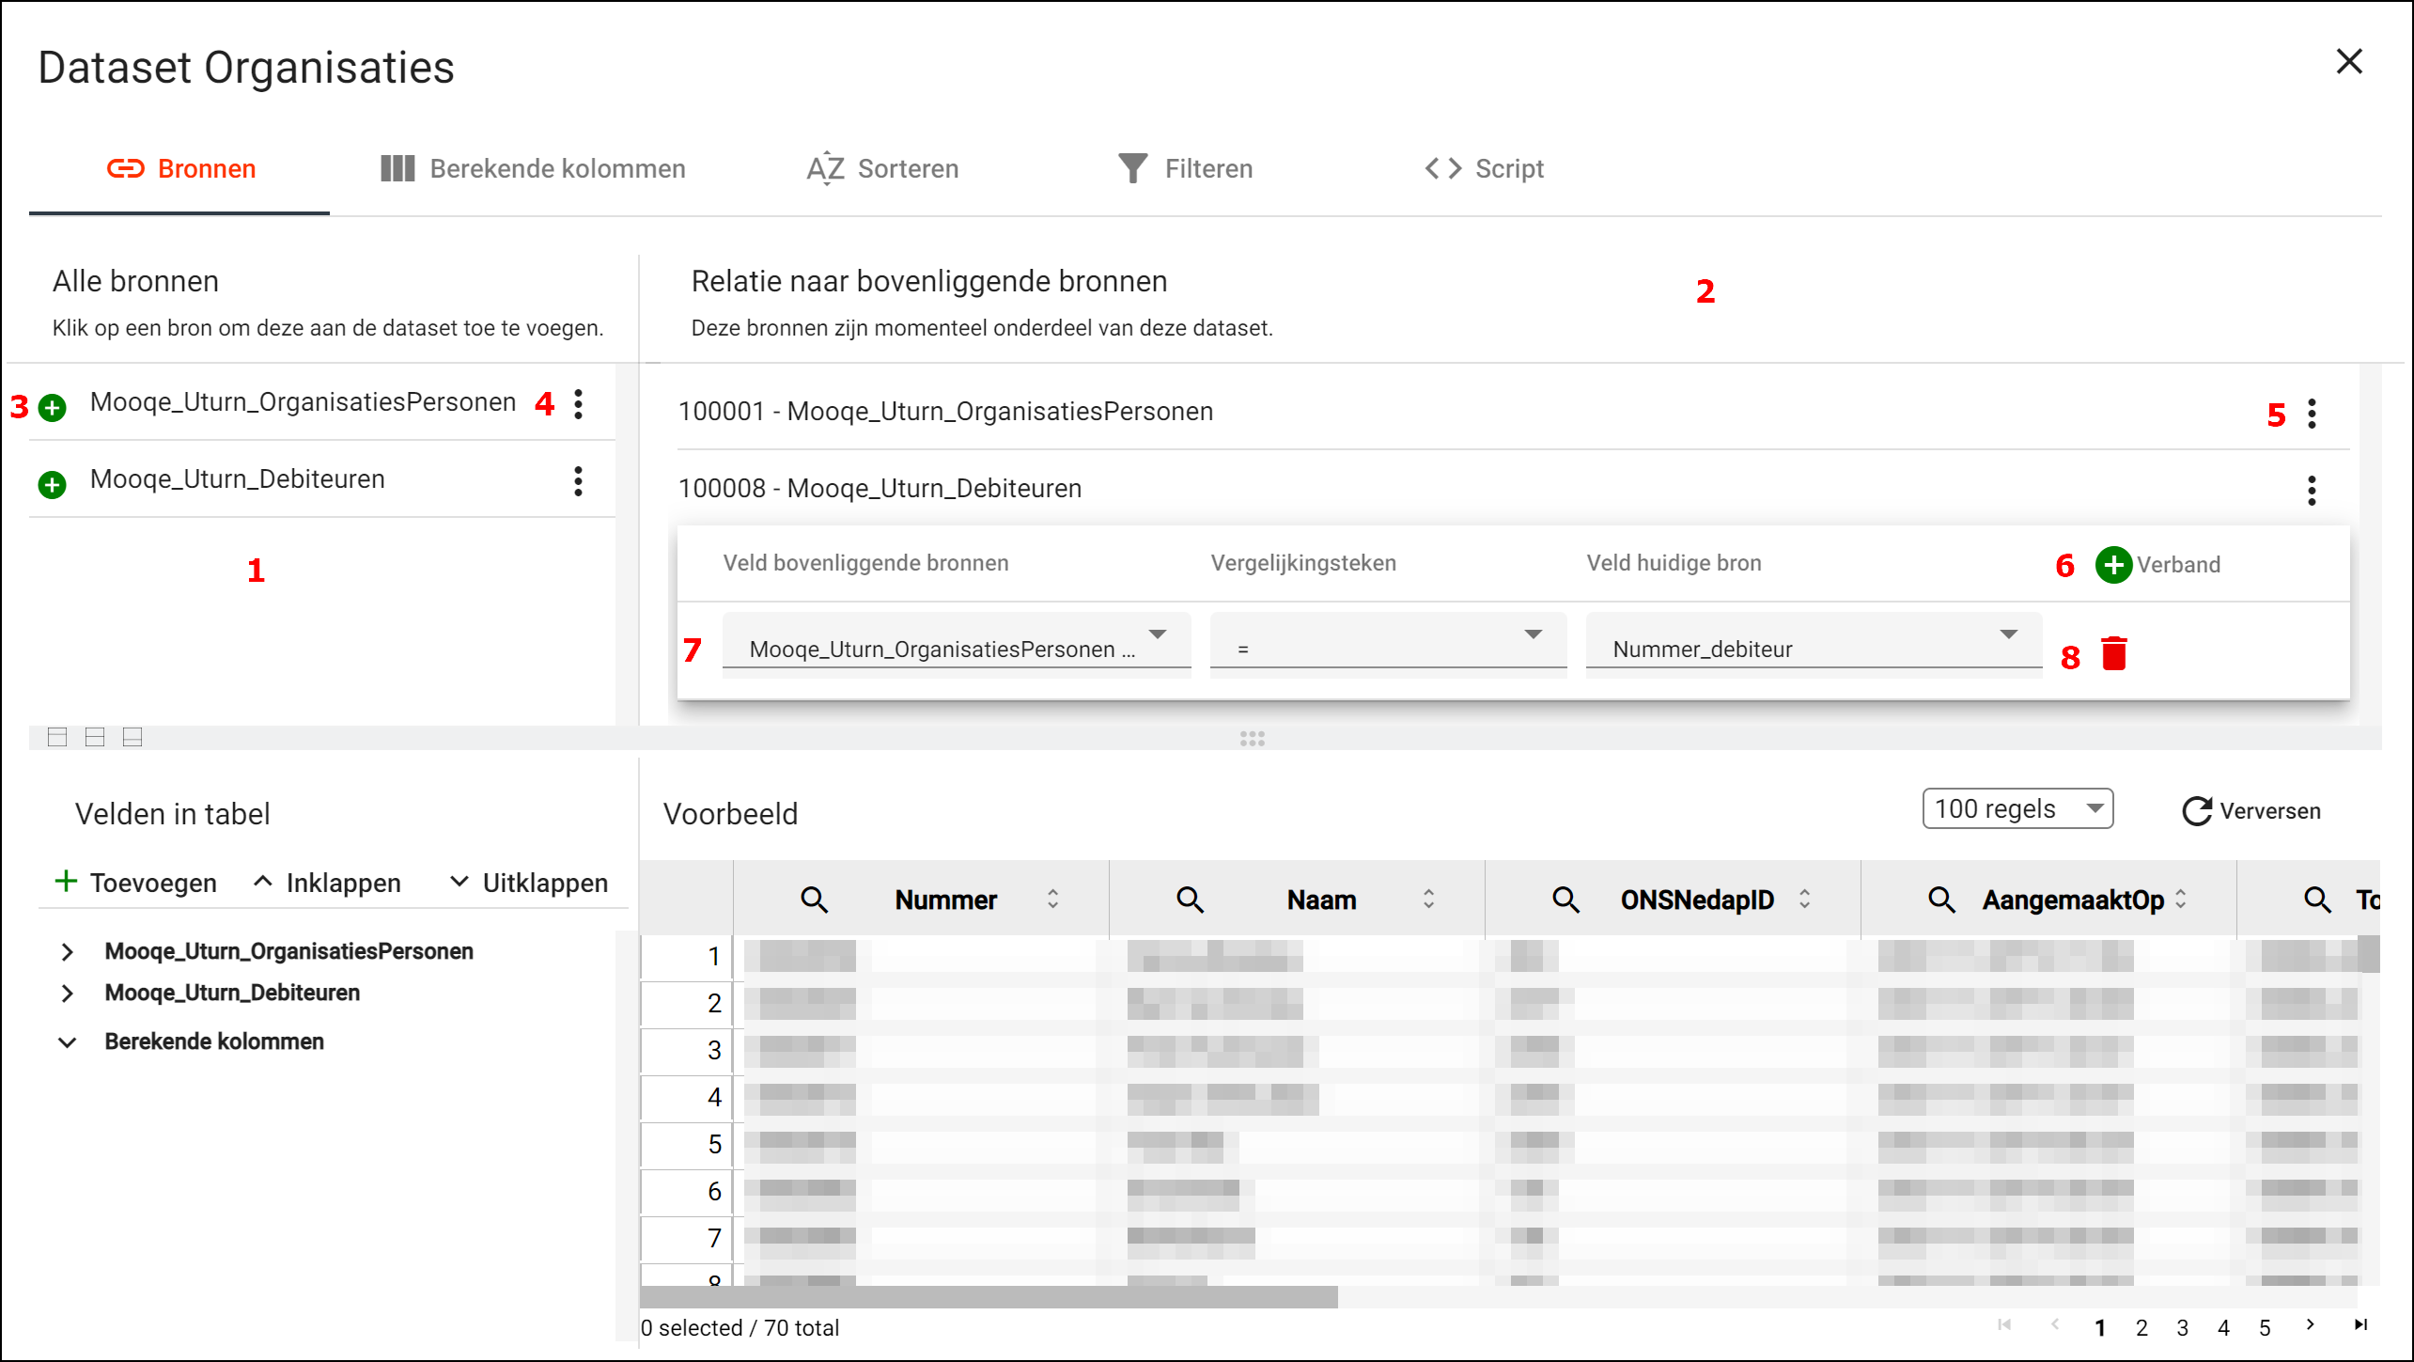
Task: Click search icon in Nummer column
Action: (x=814, y=900)
